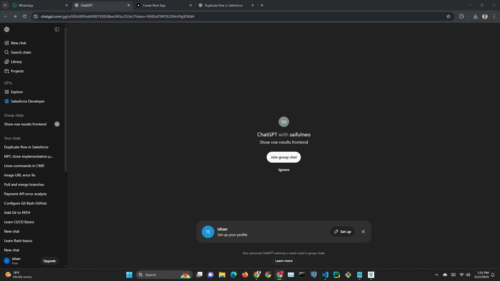Screen dimensions: 500x281
Task: Open the Library section
Action: point(16,62)
